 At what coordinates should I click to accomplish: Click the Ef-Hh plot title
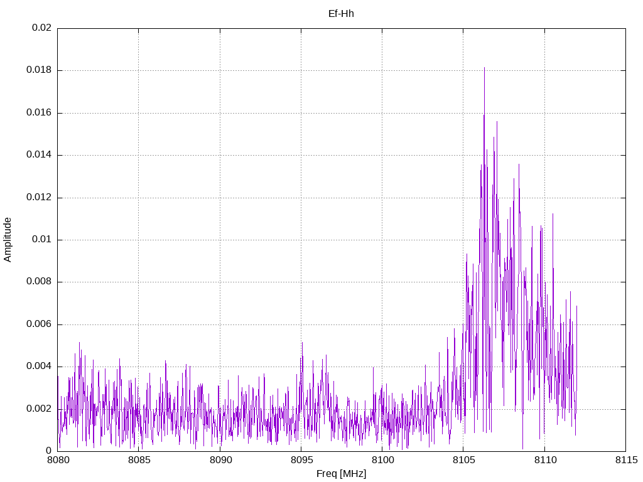click(341, 14)
